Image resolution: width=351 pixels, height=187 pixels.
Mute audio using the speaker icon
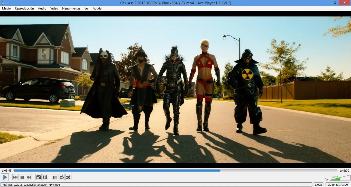click(x=327, y=179)
